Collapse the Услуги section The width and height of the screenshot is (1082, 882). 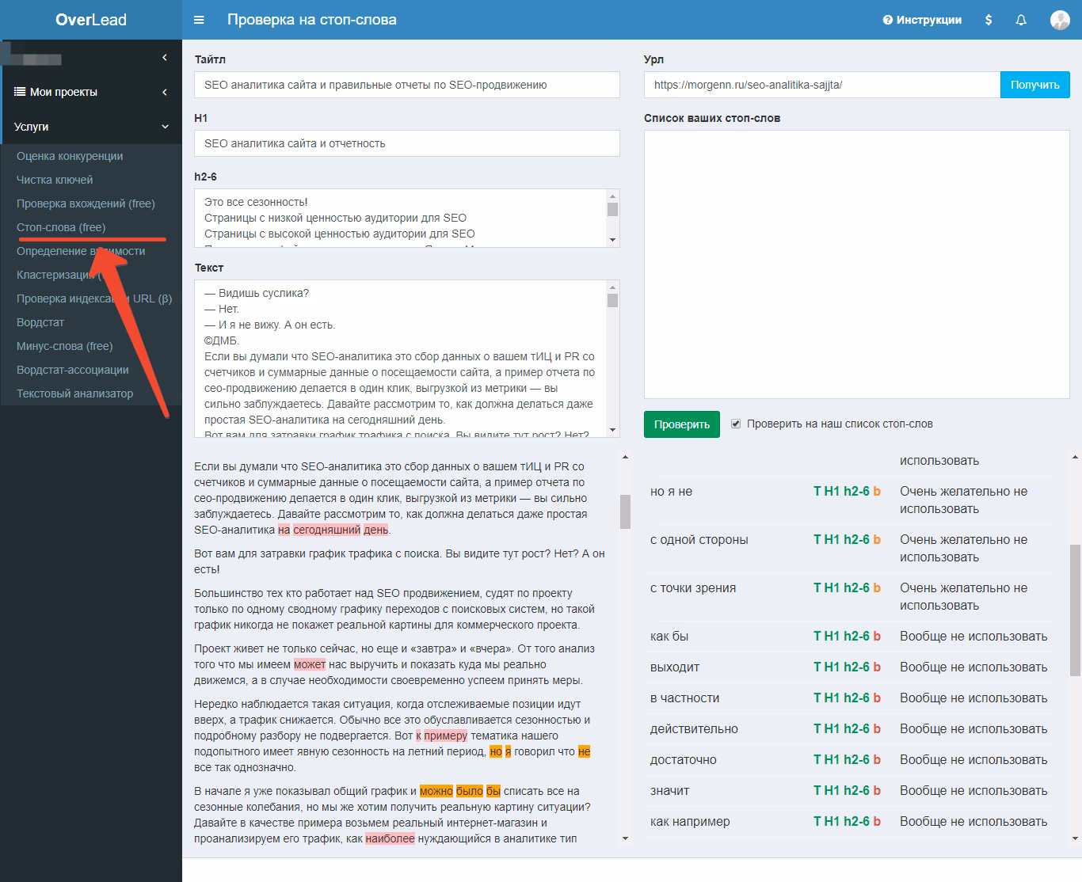(x=166, y=126)
